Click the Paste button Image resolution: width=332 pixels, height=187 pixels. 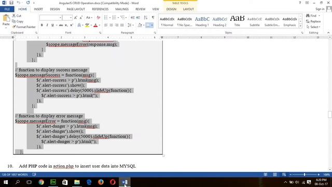[6, 21]
